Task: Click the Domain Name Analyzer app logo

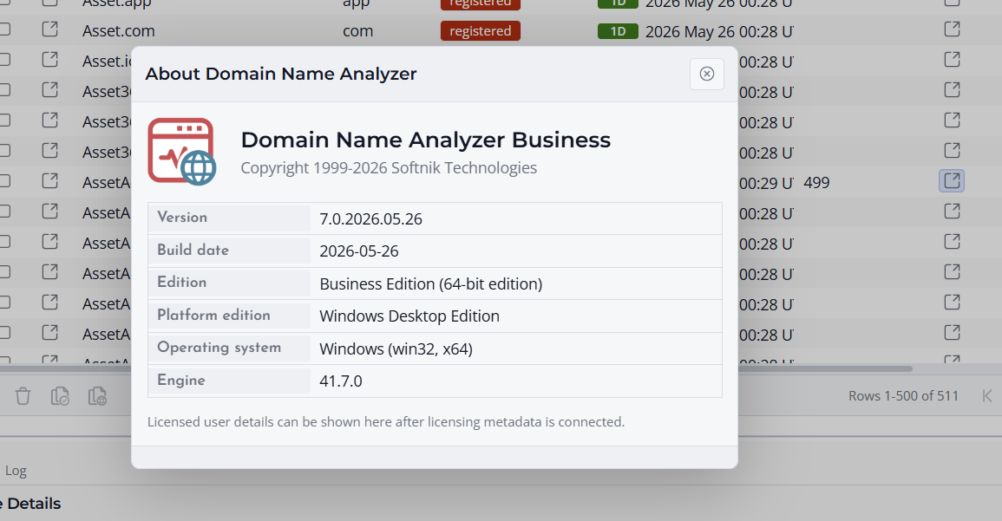Action: pyautogui.click(x=182, y=152)
